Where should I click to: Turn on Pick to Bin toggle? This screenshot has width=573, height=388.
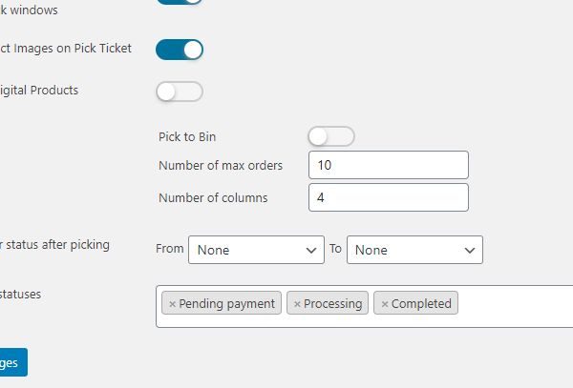pos(331,136)
